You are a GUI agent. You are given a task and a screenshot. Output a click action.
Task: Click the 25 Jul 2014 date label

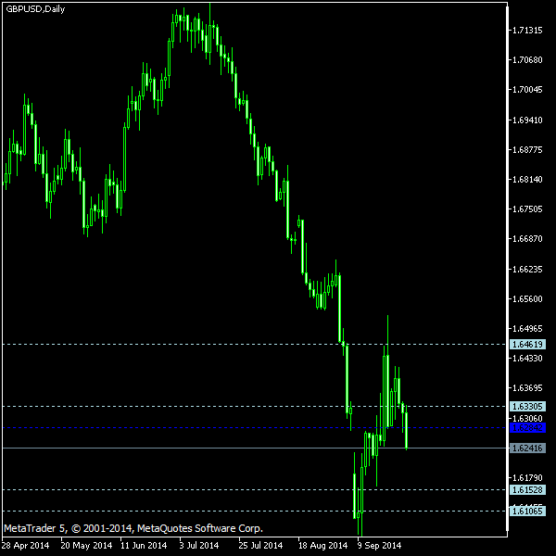tap(260, 546)
